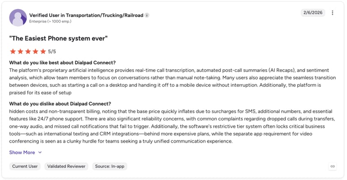Click the 2/6/2026 date badge
The height and width of the screenshot is (180, 347).
pyautogui.click(x=313, y=13)
